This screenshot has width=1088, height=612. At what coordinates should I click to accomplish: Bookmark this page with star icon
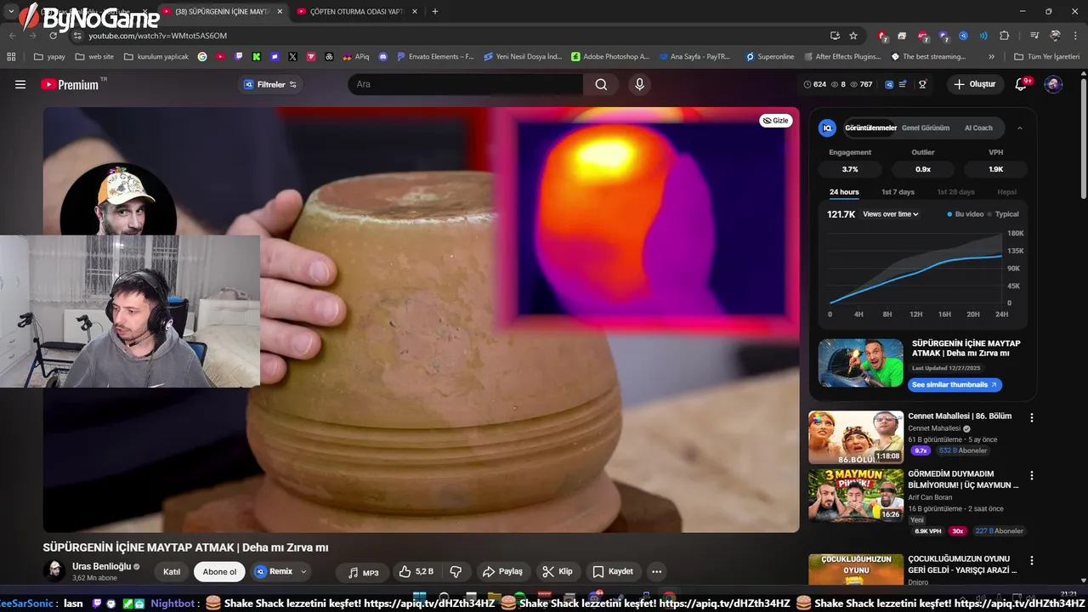(853, 36)
